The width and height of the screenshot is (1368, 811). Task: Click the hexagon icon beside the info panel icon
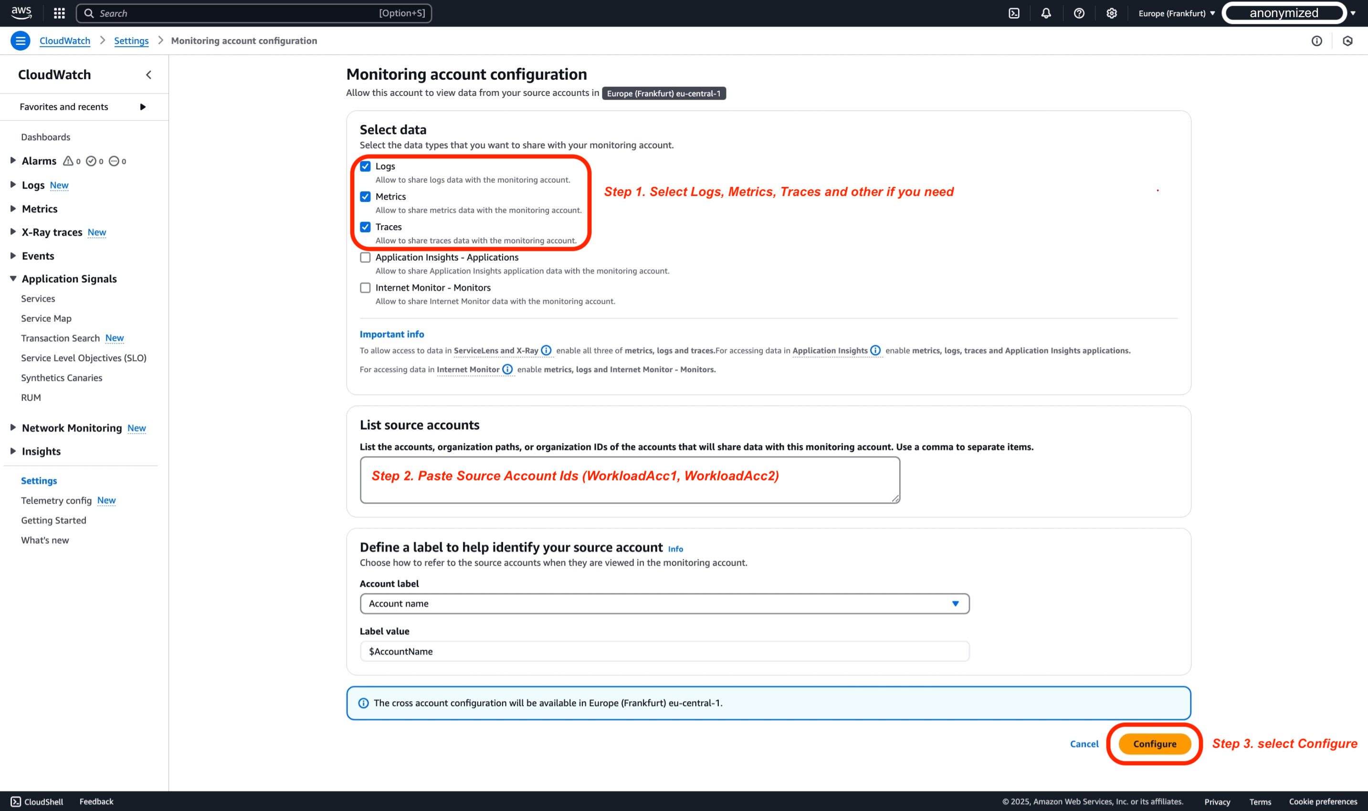1348,41
